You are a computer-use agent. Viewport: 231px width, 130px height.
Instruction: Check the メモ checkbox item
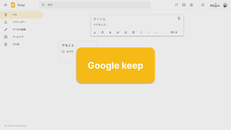pyautogui.click(x=63, y=51)
